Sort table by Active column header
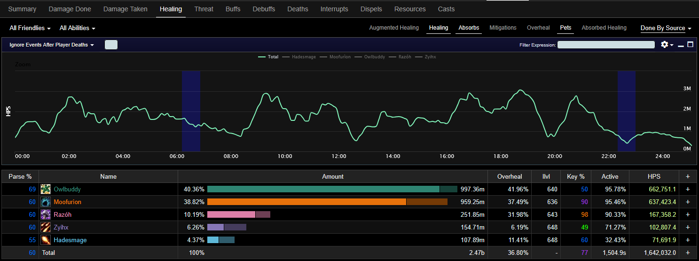Image resolution: width=699 pixels, height=261 pixels. (x=610, y=176)
